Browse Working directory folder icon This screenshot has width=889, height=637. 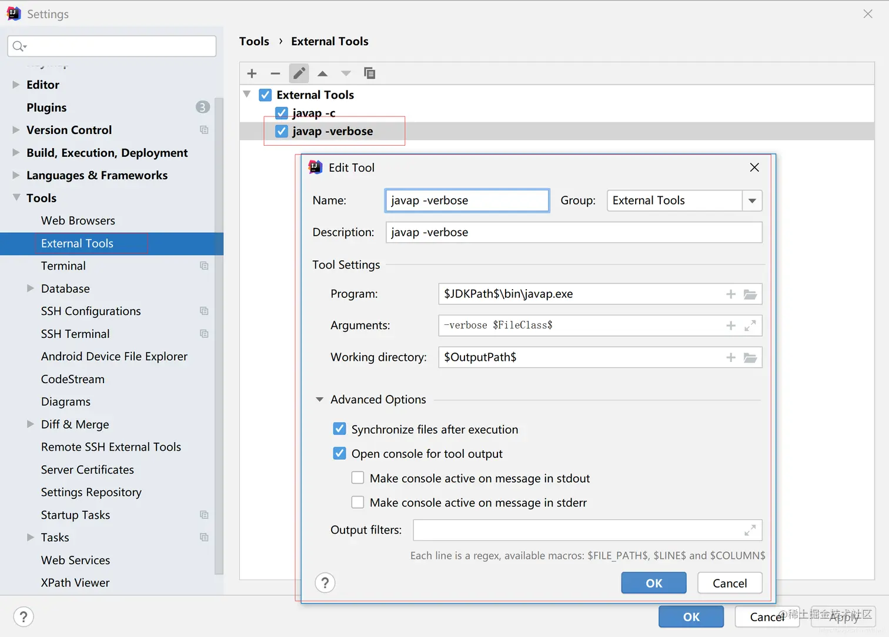click(x=750, y=357)
